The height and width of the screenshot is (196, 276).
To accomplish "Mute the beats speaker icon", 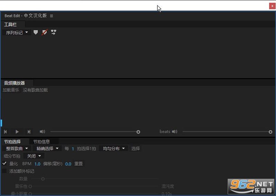I will (x=175, y=132).
